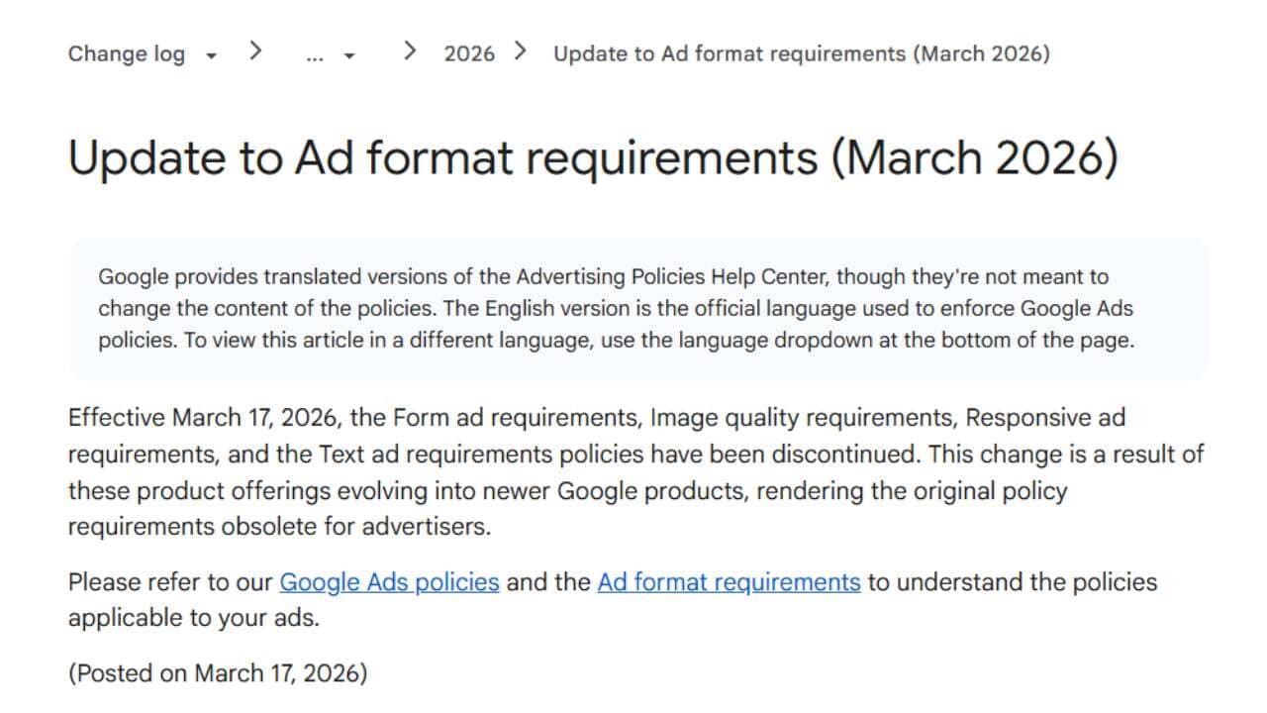The image size is (1267, 713).
Task: Click the chevron right after 2026
Action: tap(522, 51)
